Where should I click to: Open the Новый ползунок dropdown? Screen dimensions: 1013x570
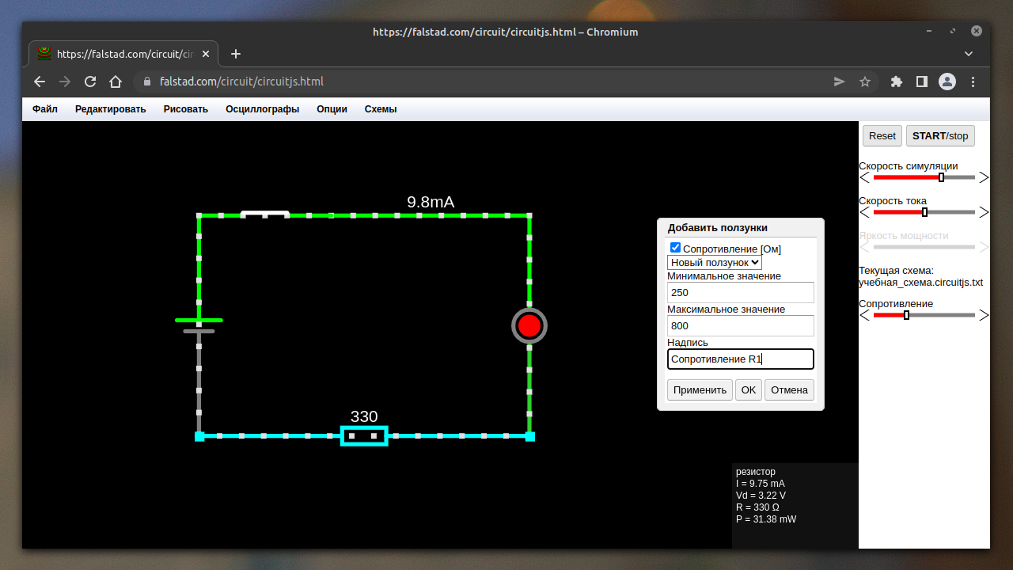click(x=715, y=262)
